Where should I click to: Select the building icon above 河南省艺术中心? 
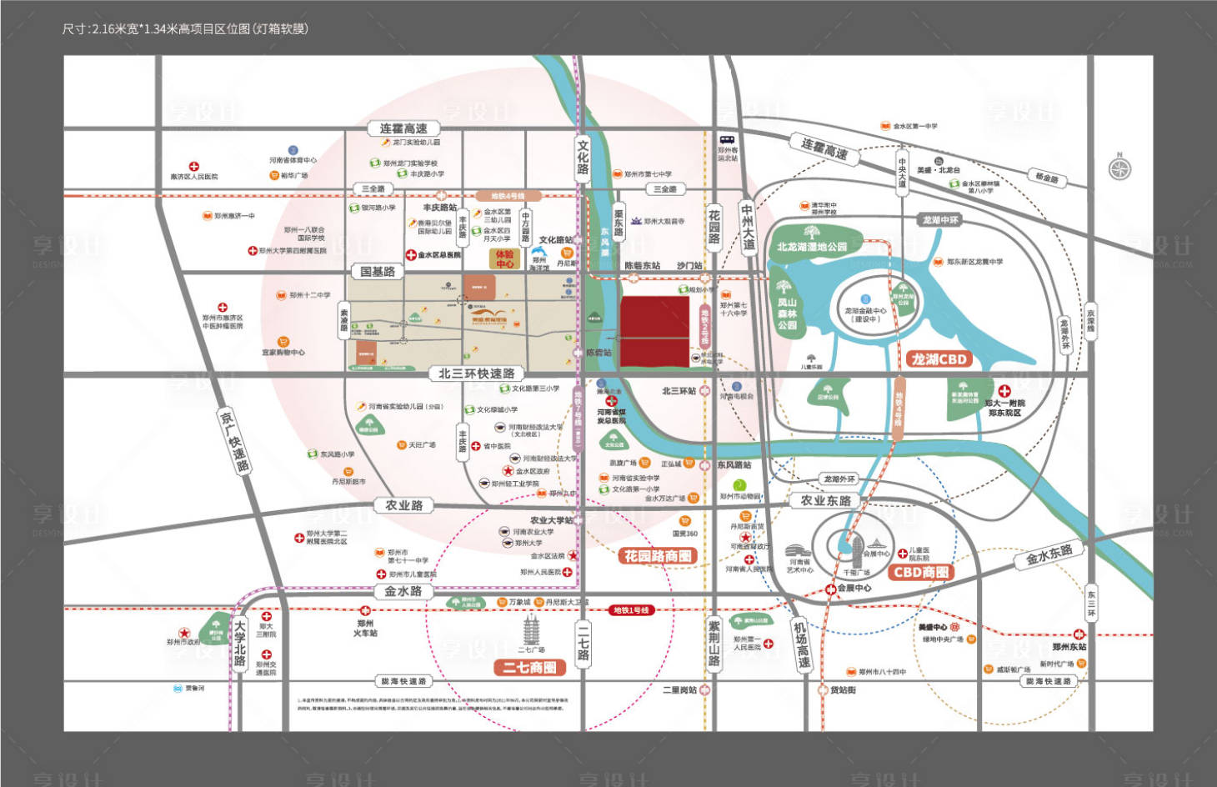tap(799, 551)
